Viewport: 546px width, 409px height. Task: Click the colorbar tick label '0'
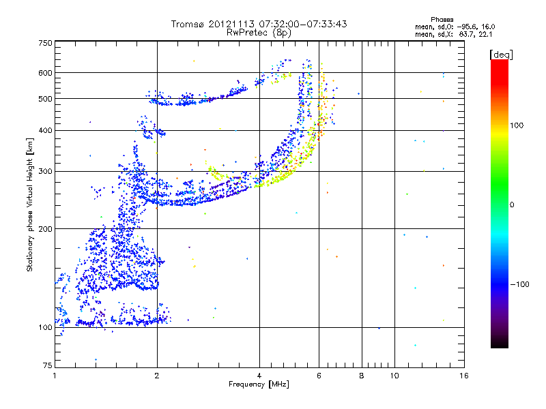512,204
